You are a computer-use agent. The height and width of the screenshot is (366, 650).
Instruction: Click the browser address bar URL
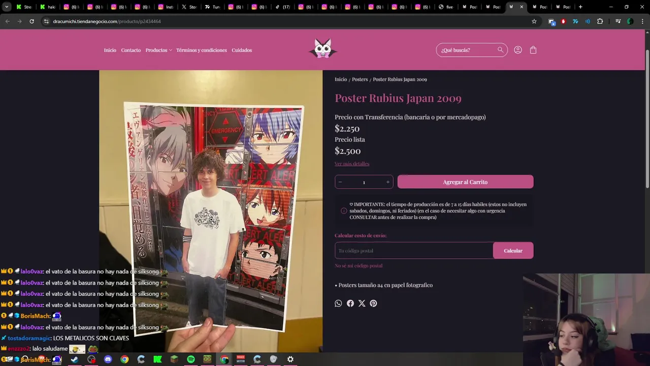pos(107,21)
